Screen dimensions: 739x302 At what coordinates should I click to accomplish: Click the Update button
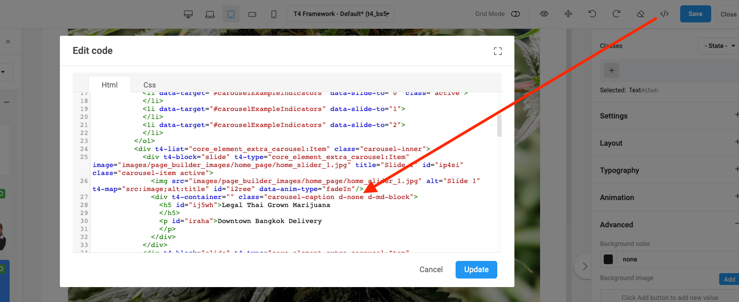point(476,269)
